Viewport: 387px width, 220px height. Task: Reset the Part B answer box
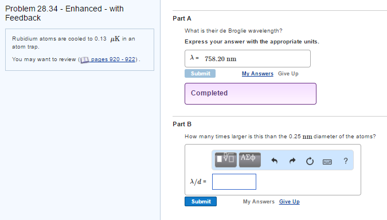point(310,161)
